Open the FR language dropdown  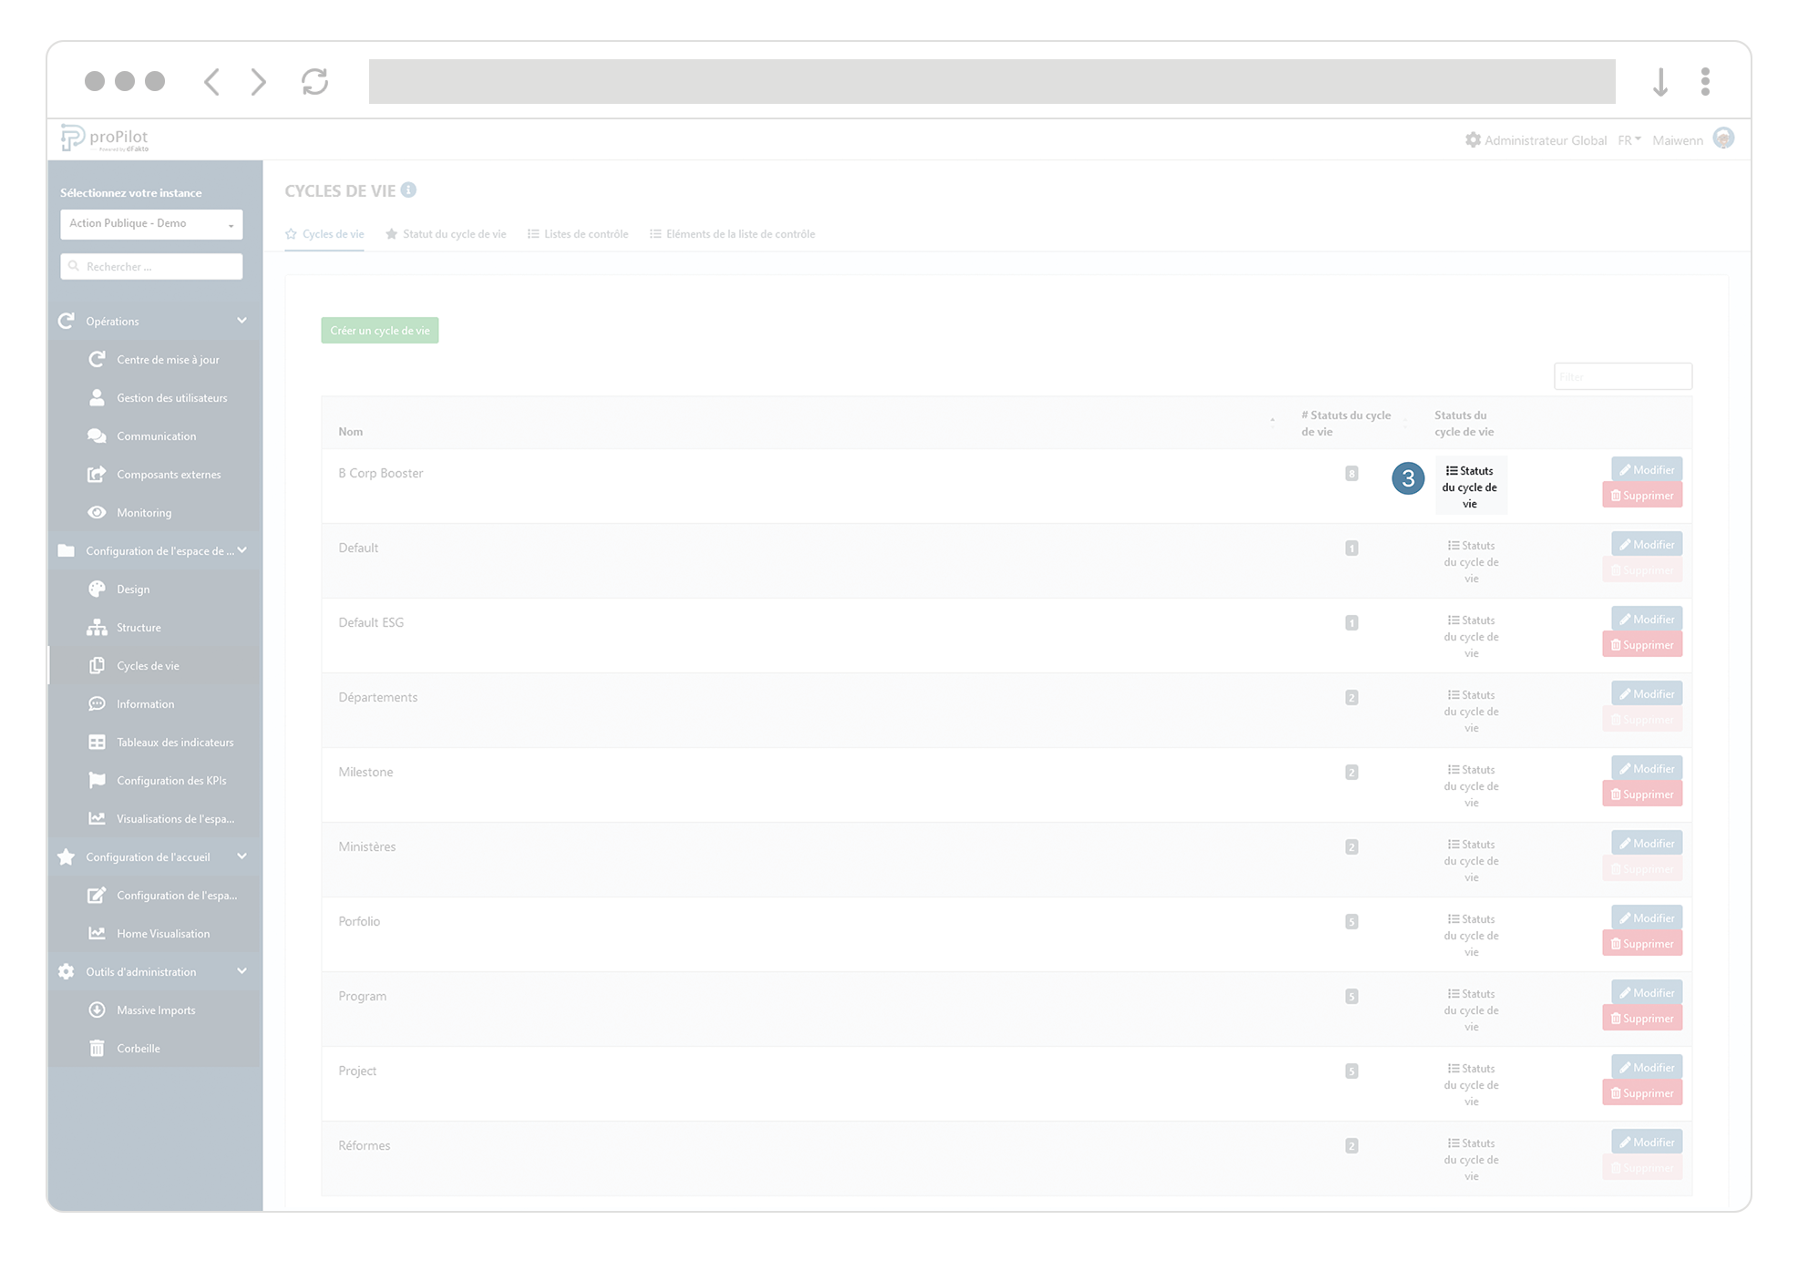coord(1628,140)
